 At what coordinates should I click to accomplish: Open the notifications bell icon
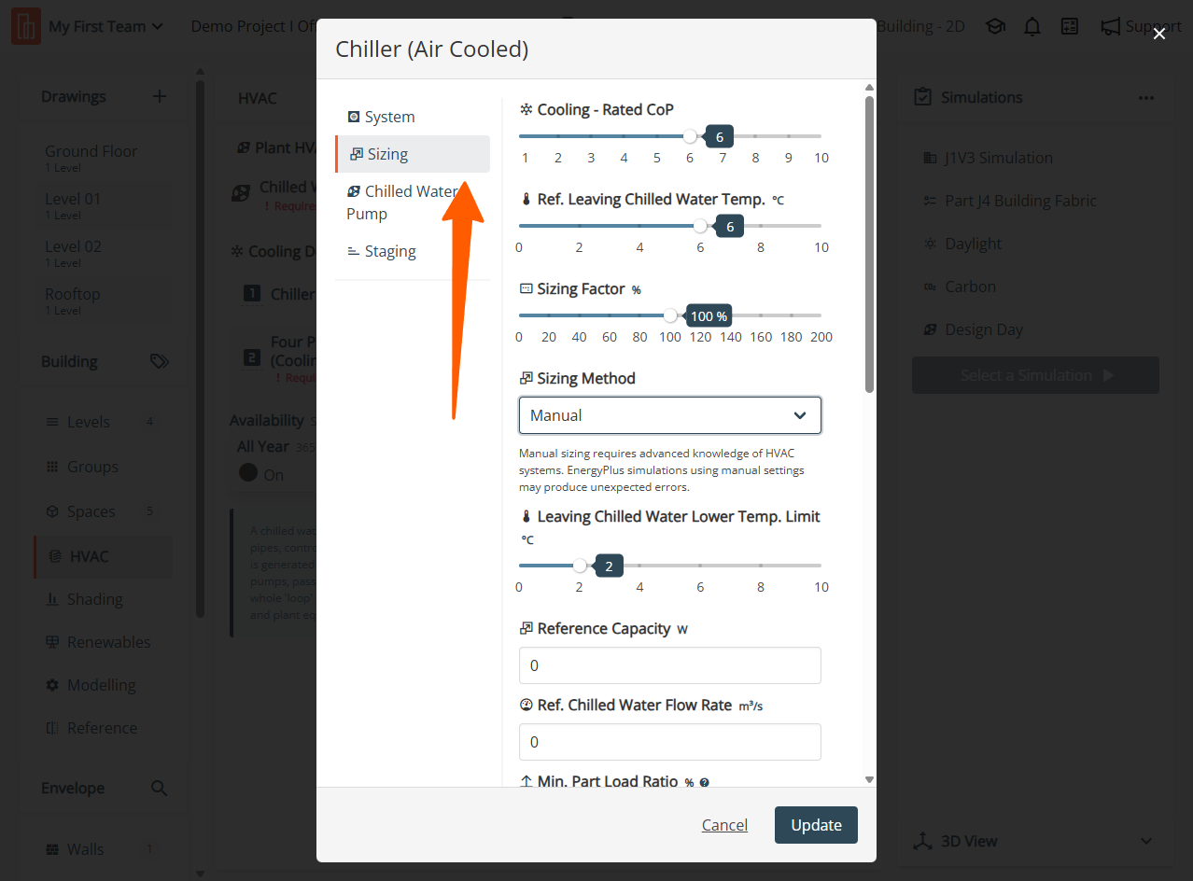pyautogui.click(x=1032, y=27)
